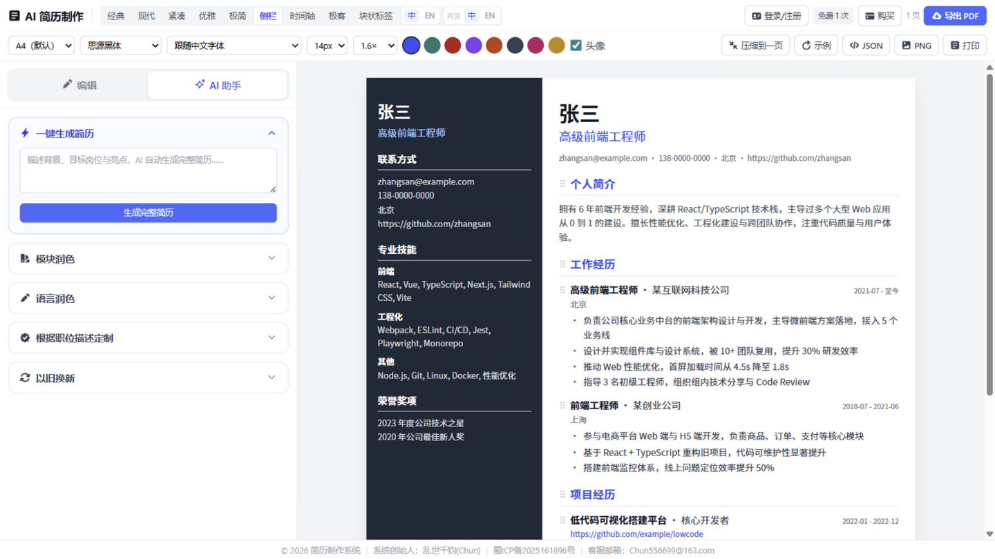Open the 思源黑体 font dropdown

[x=121, y=46]
